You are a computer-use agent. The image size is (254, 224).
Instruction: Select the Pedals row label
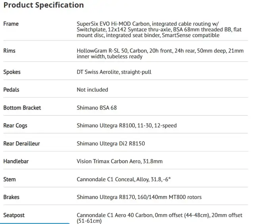[x=11, y=90]
